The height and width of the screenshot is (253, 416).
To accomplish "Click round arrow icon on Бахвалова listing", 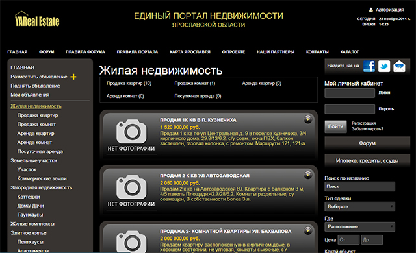I will point(307,230).
